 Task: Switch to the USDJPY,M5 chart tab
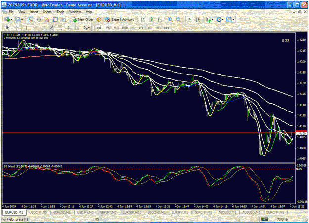pos(85,212)
